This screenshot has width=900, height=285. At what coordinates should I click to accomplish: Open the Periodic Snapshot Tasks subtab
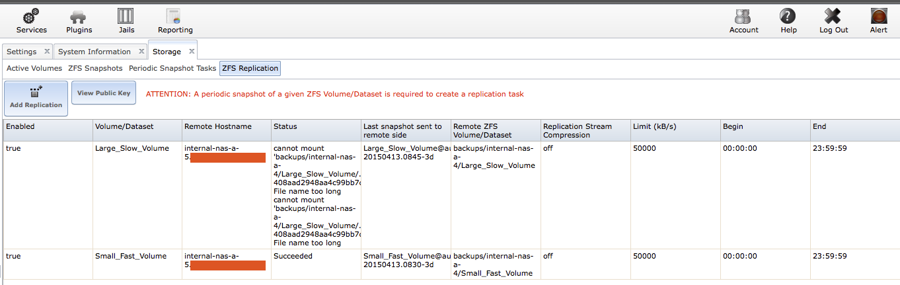click(x=172, y=68)
